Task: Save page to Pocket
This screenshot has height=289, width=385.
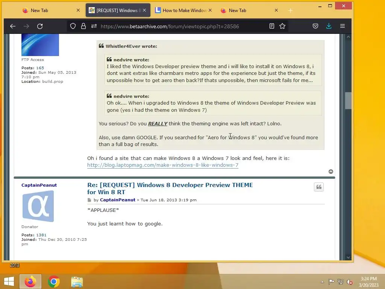Action: [315, 26]
